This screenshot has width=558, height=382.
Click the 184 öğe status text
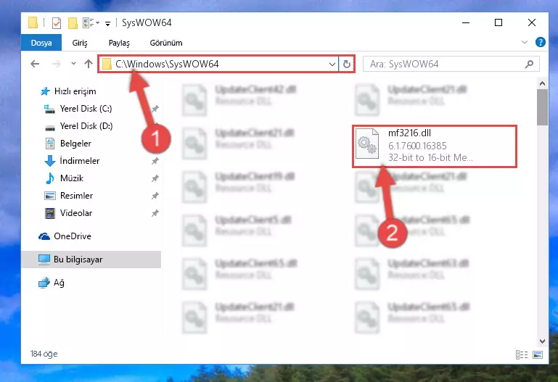[x=44, y=354]
